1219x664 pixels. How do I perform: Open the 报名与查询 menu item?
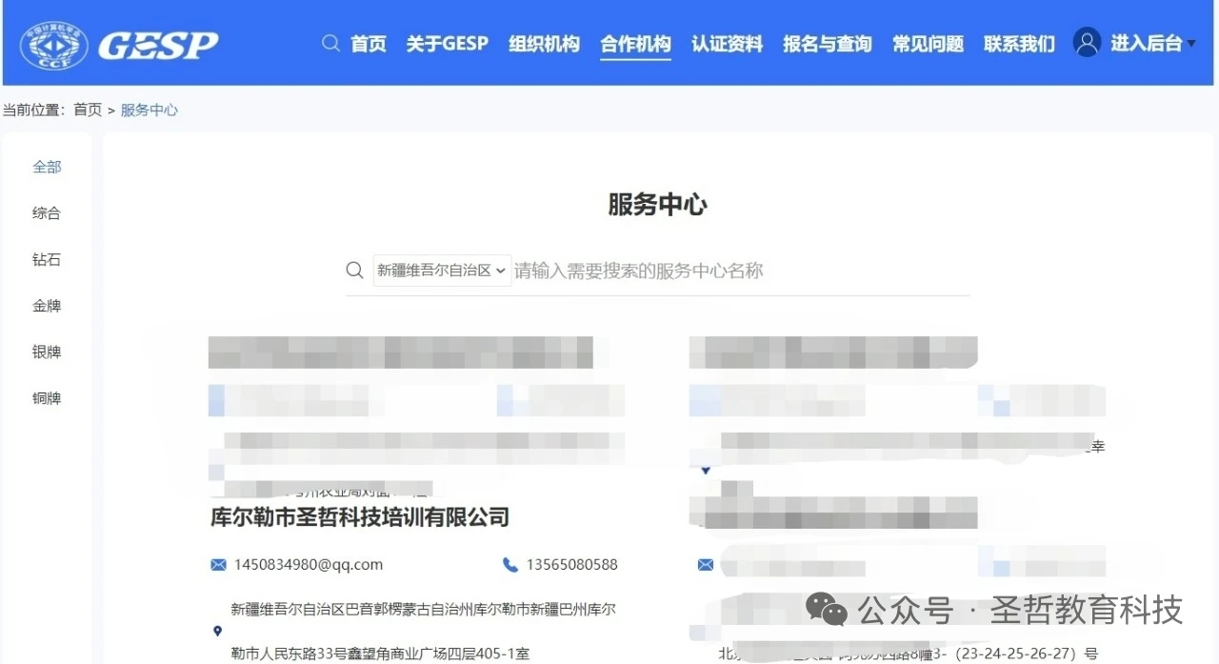828,44
